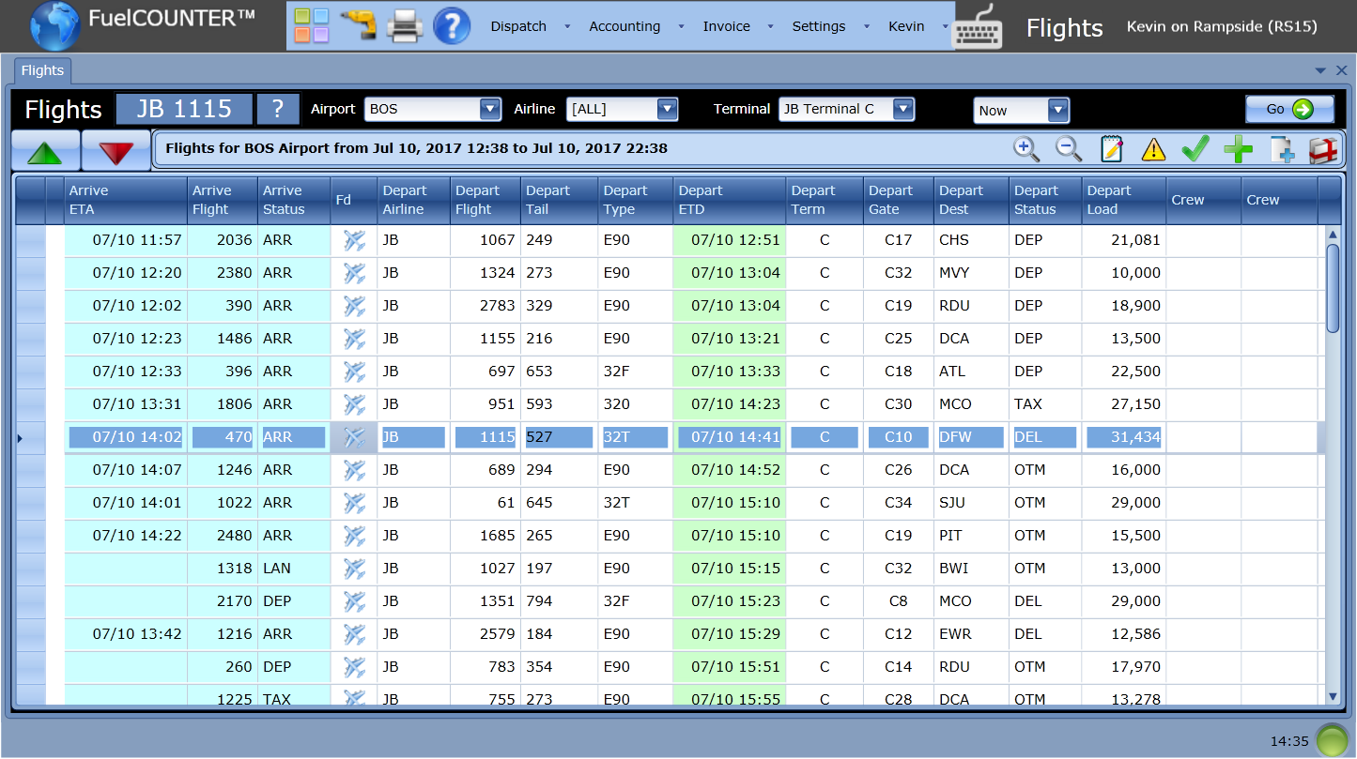Open the Dispatch menu

[518, 26]
